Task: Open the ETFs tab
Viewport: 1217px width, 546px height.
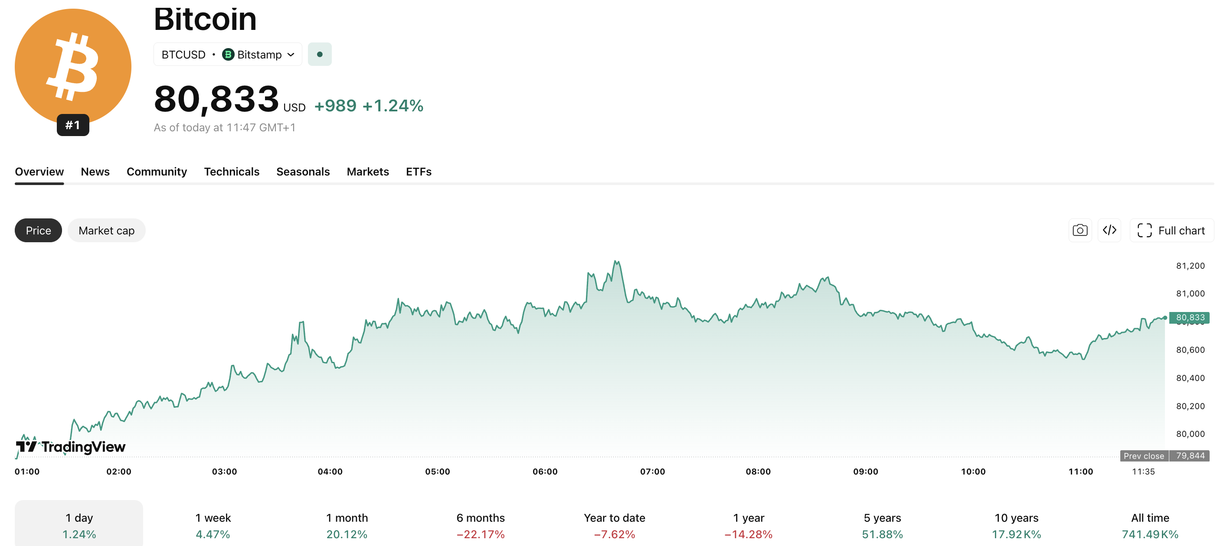Action: [419, 172]
